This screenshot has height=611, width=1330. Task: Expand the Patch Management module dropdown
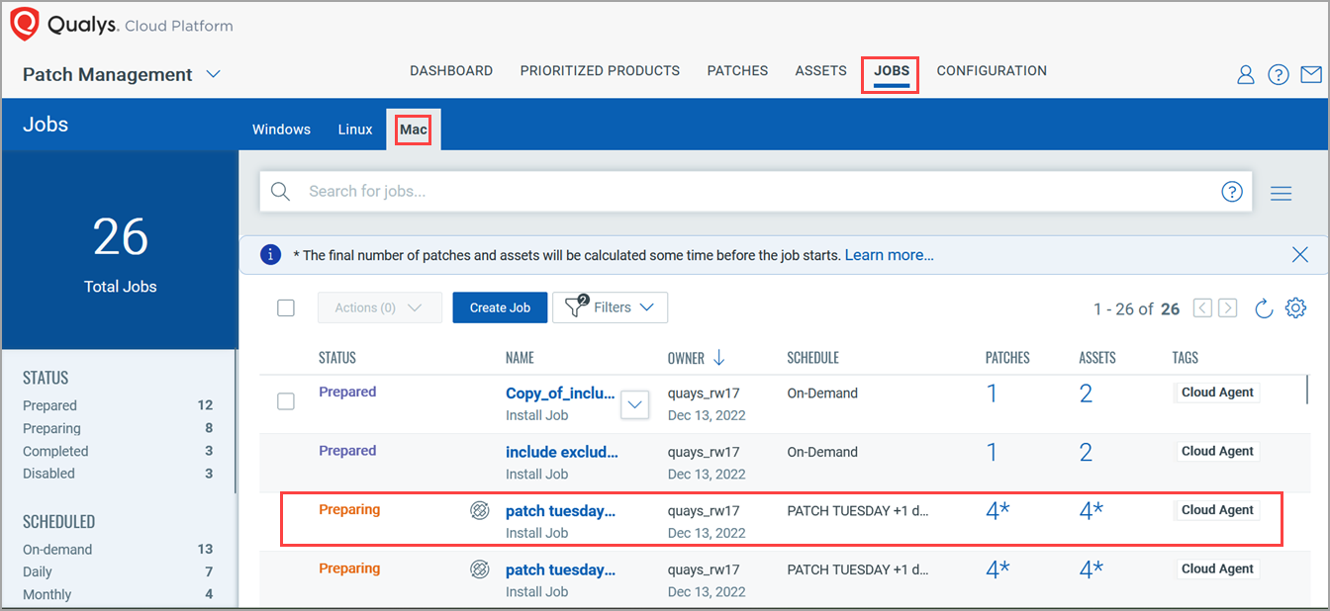(x=214, y=75)
